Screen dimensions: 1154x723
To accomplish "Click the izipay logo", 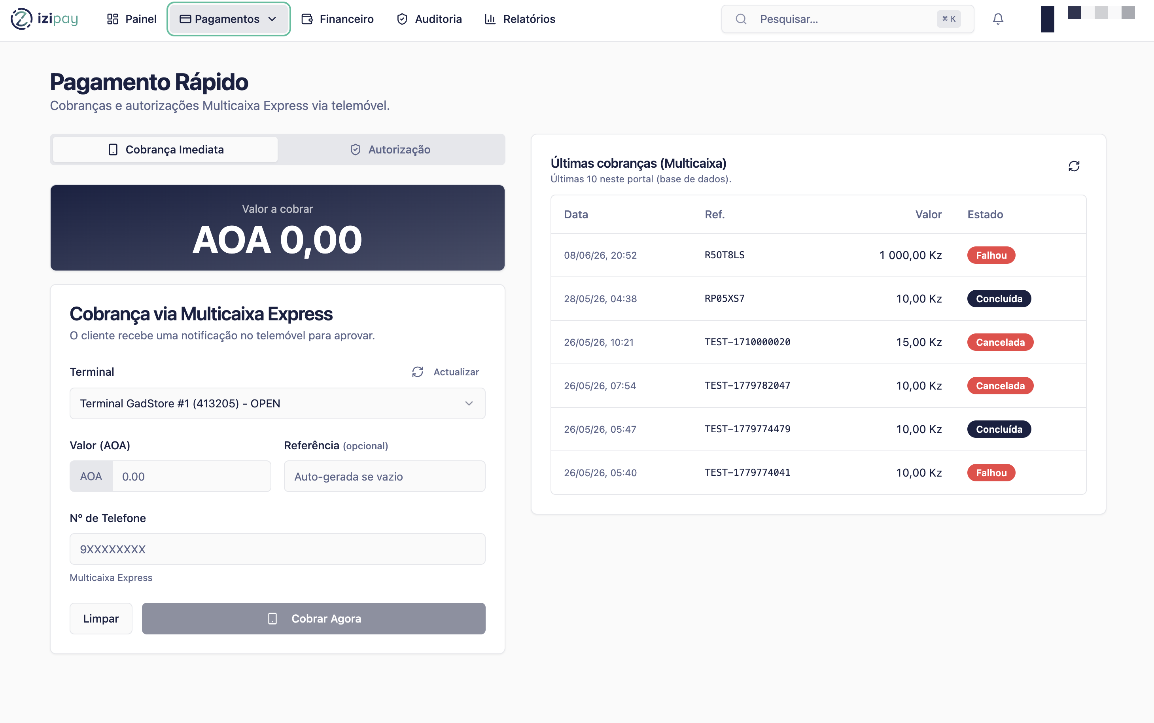I will (44, 19).
